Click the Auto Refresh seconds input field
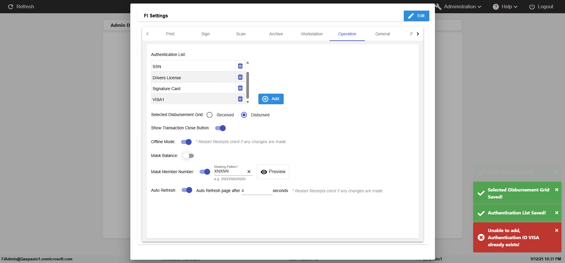This screenshot has height=263, width=565. click(x=257, y=191)
